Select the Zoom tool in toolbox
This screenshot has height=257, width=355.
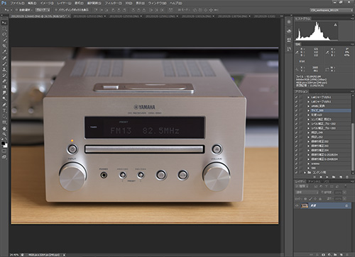(4, 134)
